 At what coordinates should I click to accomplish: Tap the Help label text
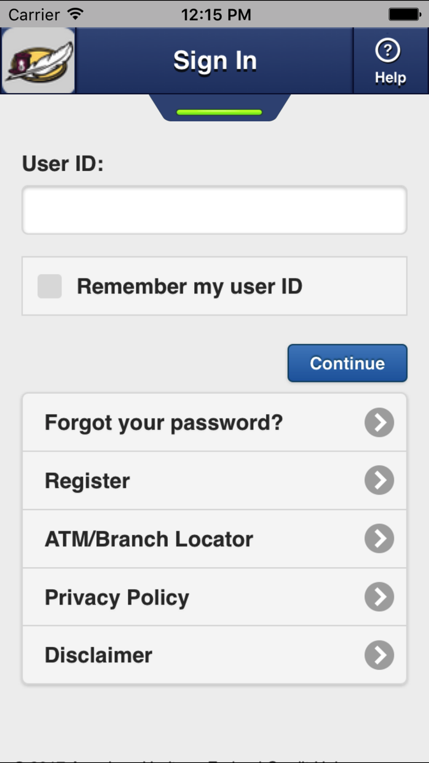[390, 78]
